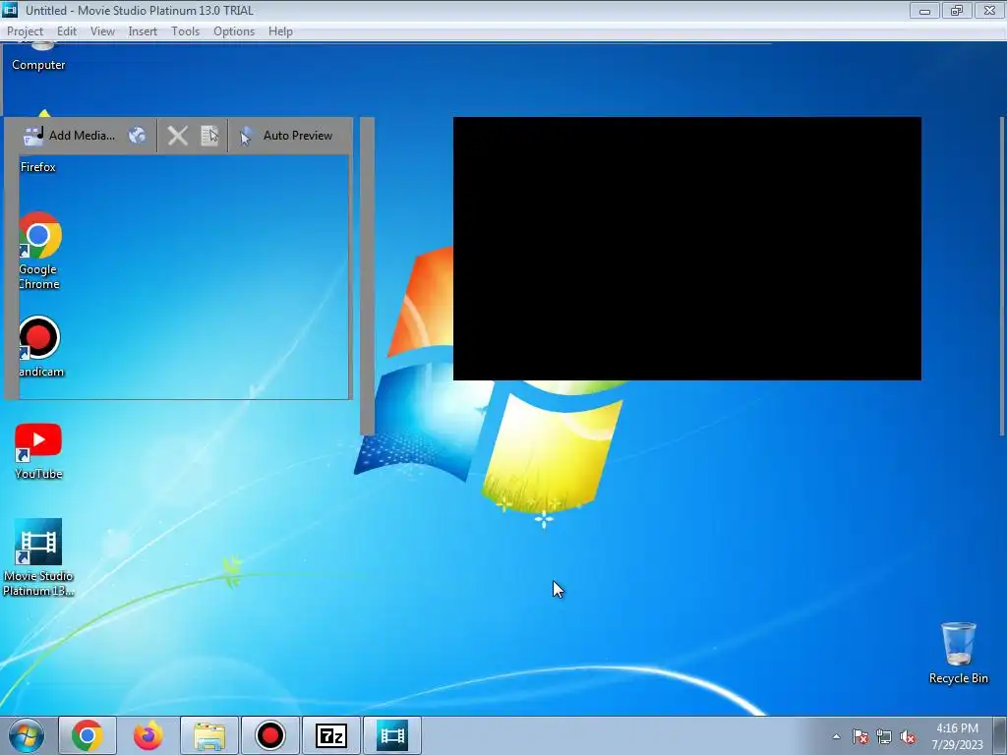The image size is (1007, 755).
Task: Open the media properties icon
Action: tap(210, 136)
